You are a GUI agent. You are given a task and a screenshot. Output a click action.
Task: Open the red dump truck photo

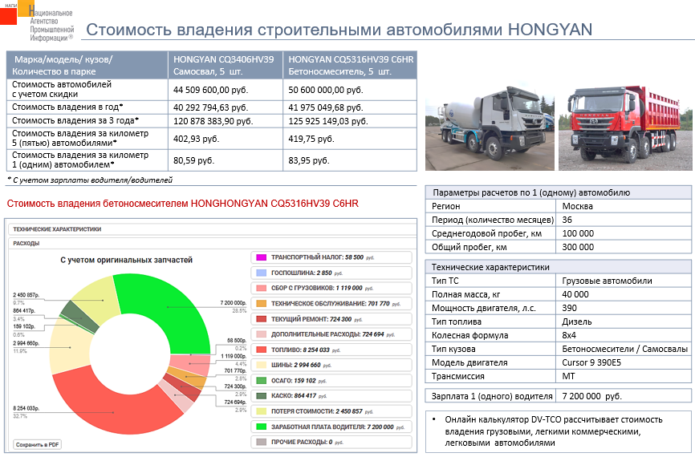point(624,128)
